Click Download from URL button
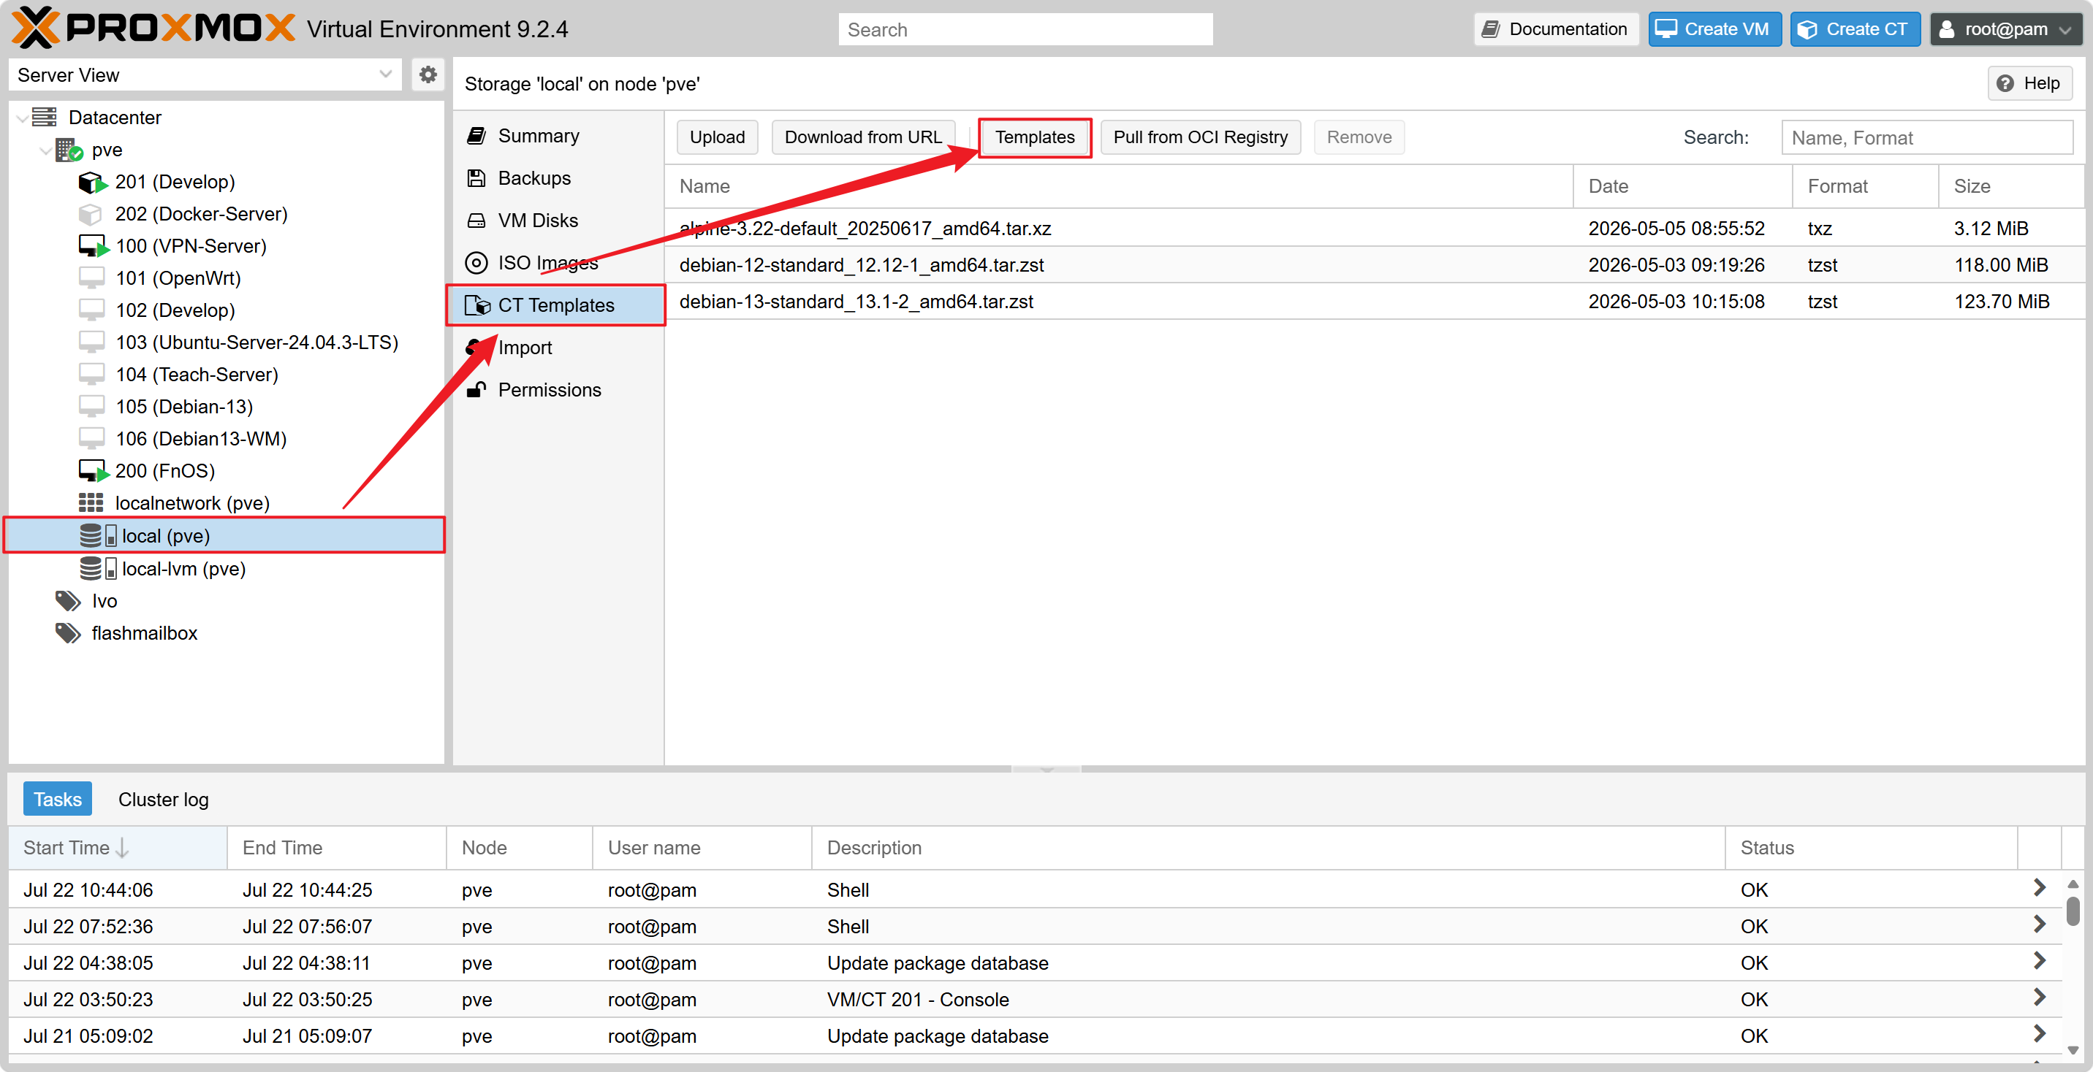 click(x=863, y=137)
